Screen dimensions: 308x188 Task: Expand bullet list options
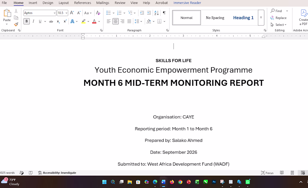click(x=113, y=13)
